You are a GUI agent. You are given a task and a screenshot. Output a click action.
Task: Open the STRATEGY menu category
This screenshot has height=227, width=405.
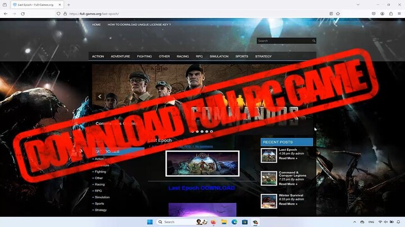click(x=263, y=57)
